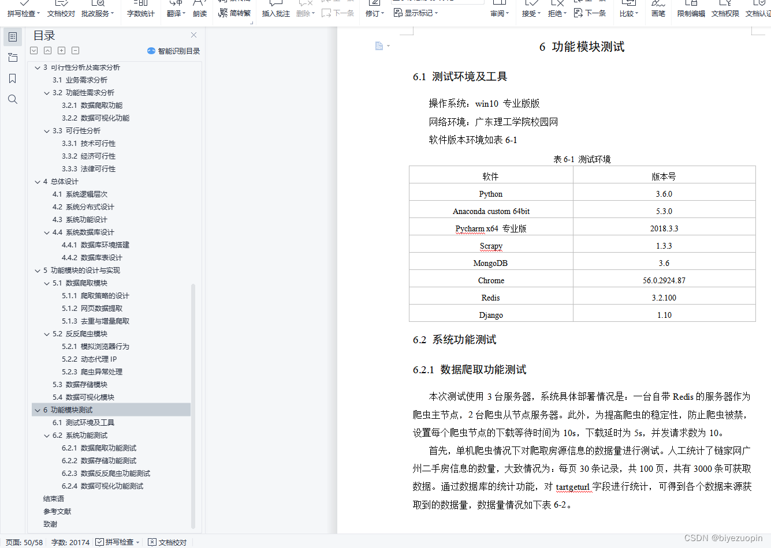Open the outline (目录) pane icon in sidebar
Image resolution: width=771 pixels, height=548 pixels.
13,37
